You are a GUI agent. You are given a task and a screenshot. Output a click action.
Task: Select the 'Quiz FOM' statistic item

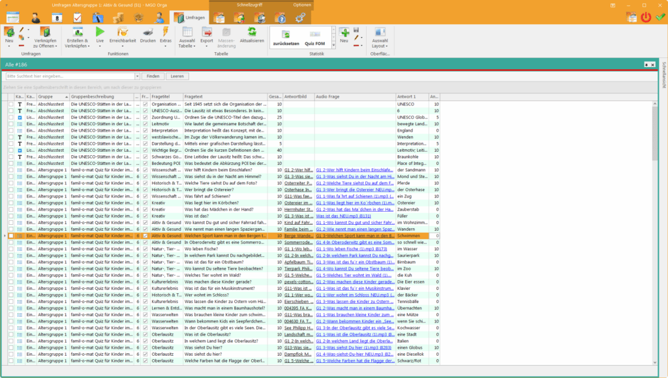tap(315, 37)
